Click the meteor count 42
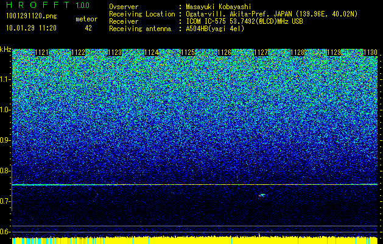383x244 pixels. pyautogui.click(x=88, y=28)
